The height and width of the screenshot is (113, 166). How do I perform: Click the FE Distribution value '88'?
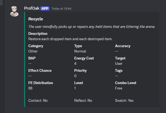pyautogui.click(x=30, y=88)
